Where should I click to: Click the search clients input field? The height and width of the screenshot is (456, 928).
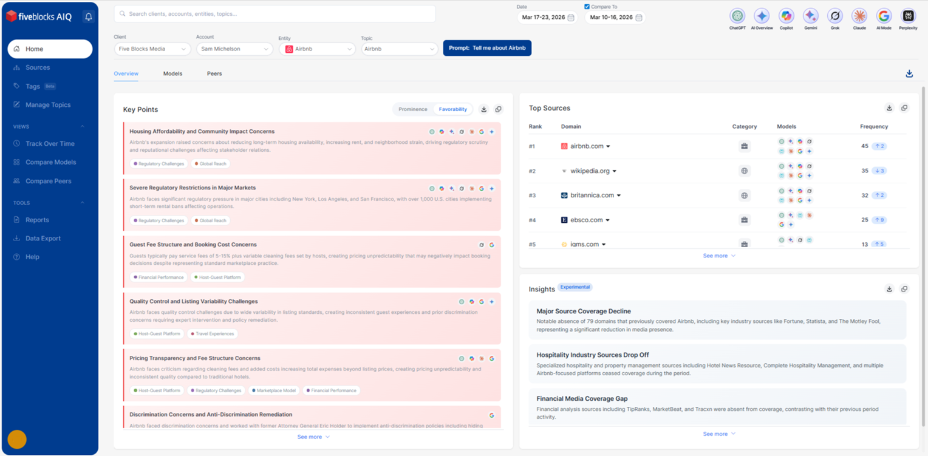click(x=275, y=13)
